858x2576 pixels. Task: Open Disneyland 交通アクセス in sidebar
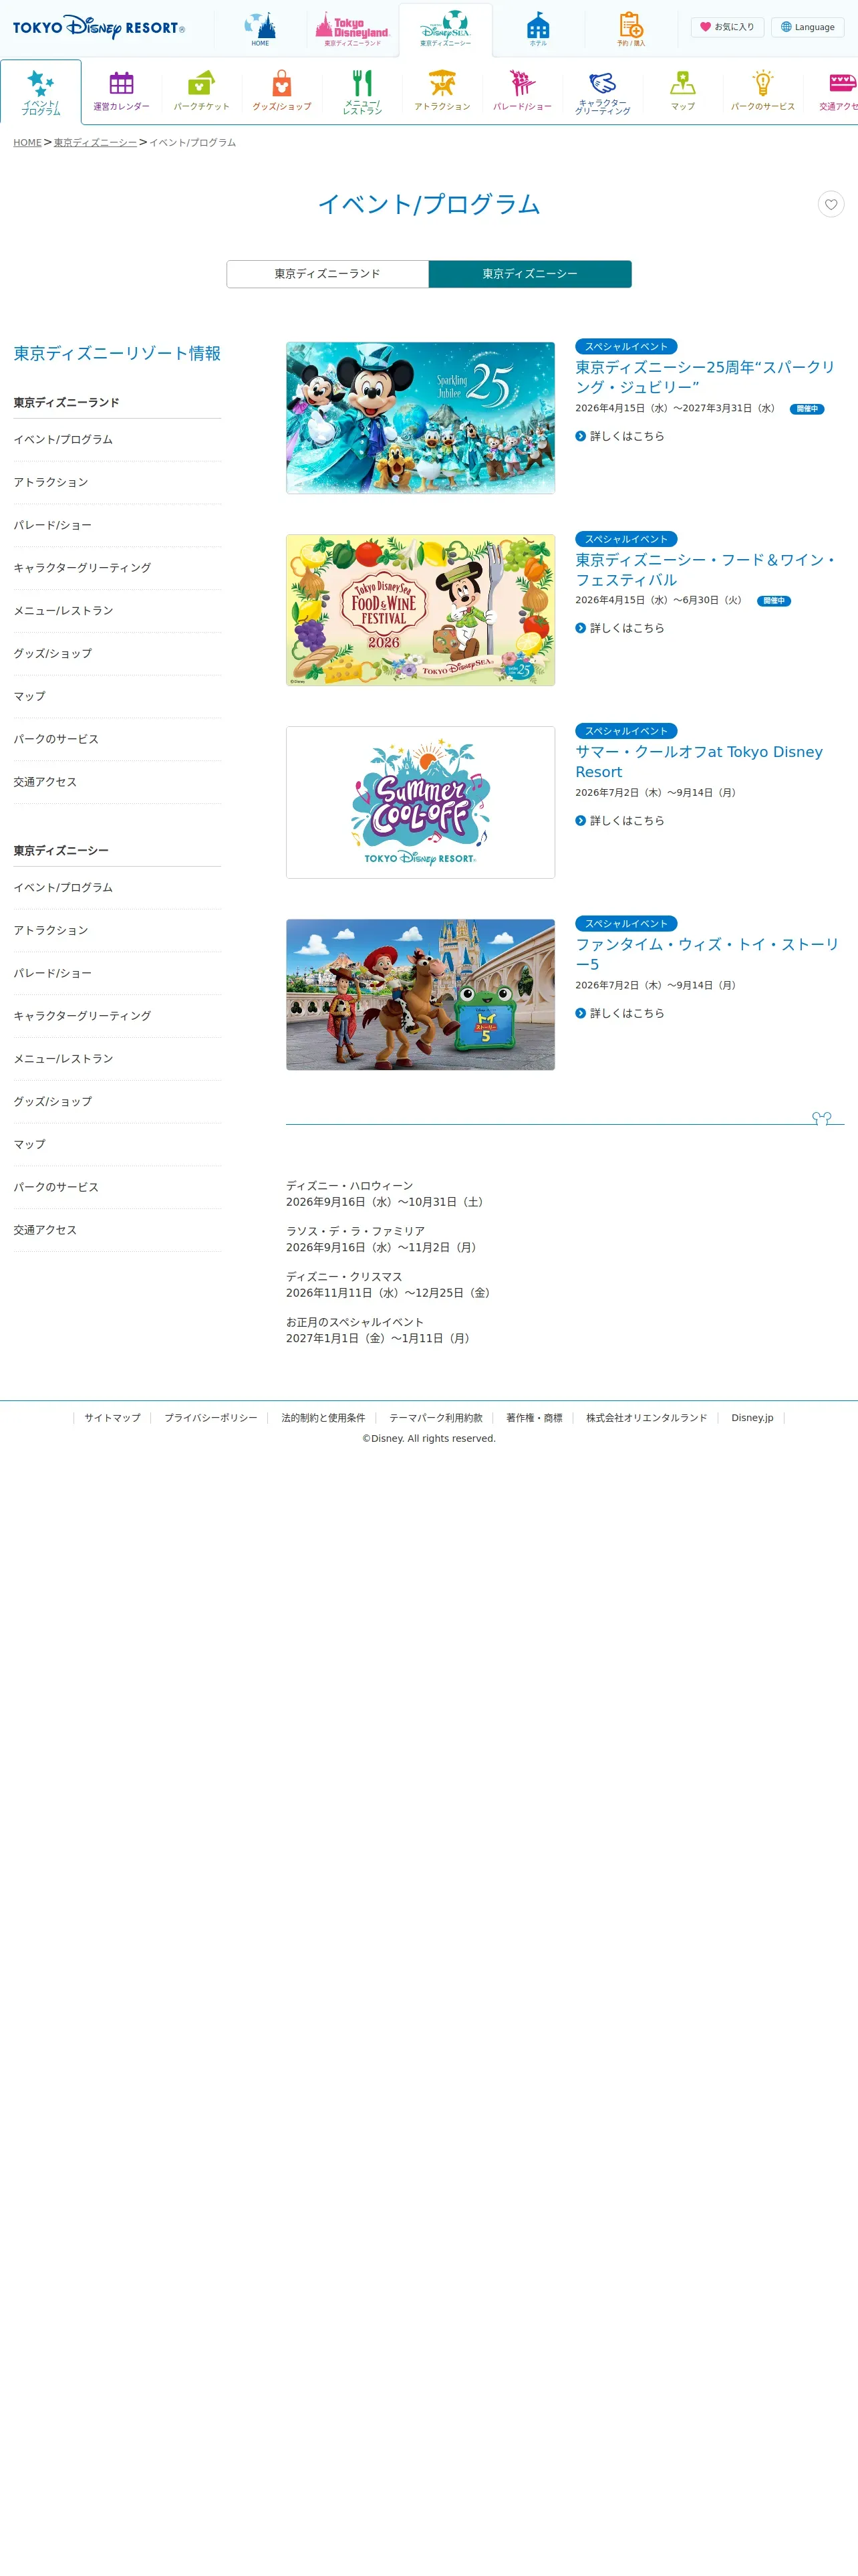(118, 782)
